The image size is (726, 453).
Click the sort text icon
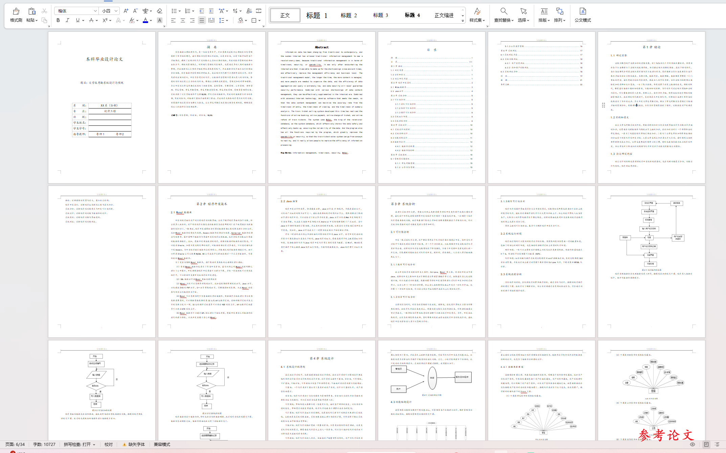point(249,11)
